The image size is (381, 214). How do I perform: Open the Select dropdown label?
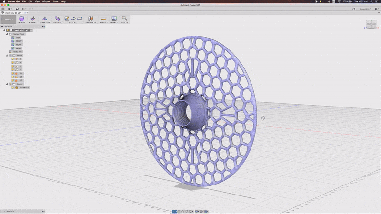coord(124,22)
